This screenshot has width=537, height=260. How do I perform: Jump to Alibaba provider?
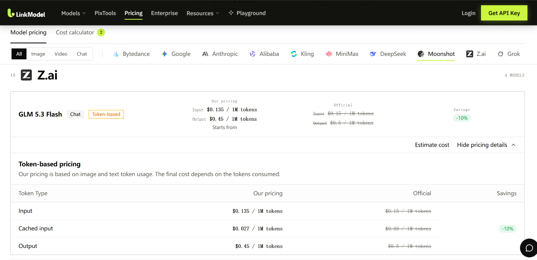pos(264,54)
